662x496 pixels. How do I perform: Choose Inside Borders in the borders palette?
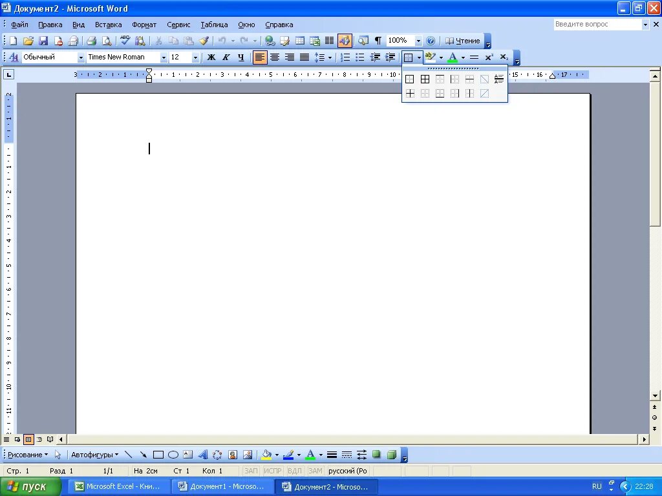[410, 93]
